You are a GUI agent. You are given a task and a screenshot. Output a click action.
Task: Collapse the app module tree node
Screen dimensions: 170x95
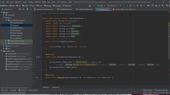coord(1,12)
